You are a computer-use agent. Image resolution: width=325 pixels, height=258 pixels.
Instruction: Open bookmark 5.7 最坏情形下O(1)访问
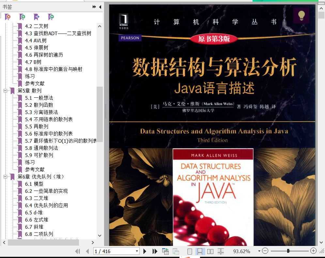(x=61, y=141)
